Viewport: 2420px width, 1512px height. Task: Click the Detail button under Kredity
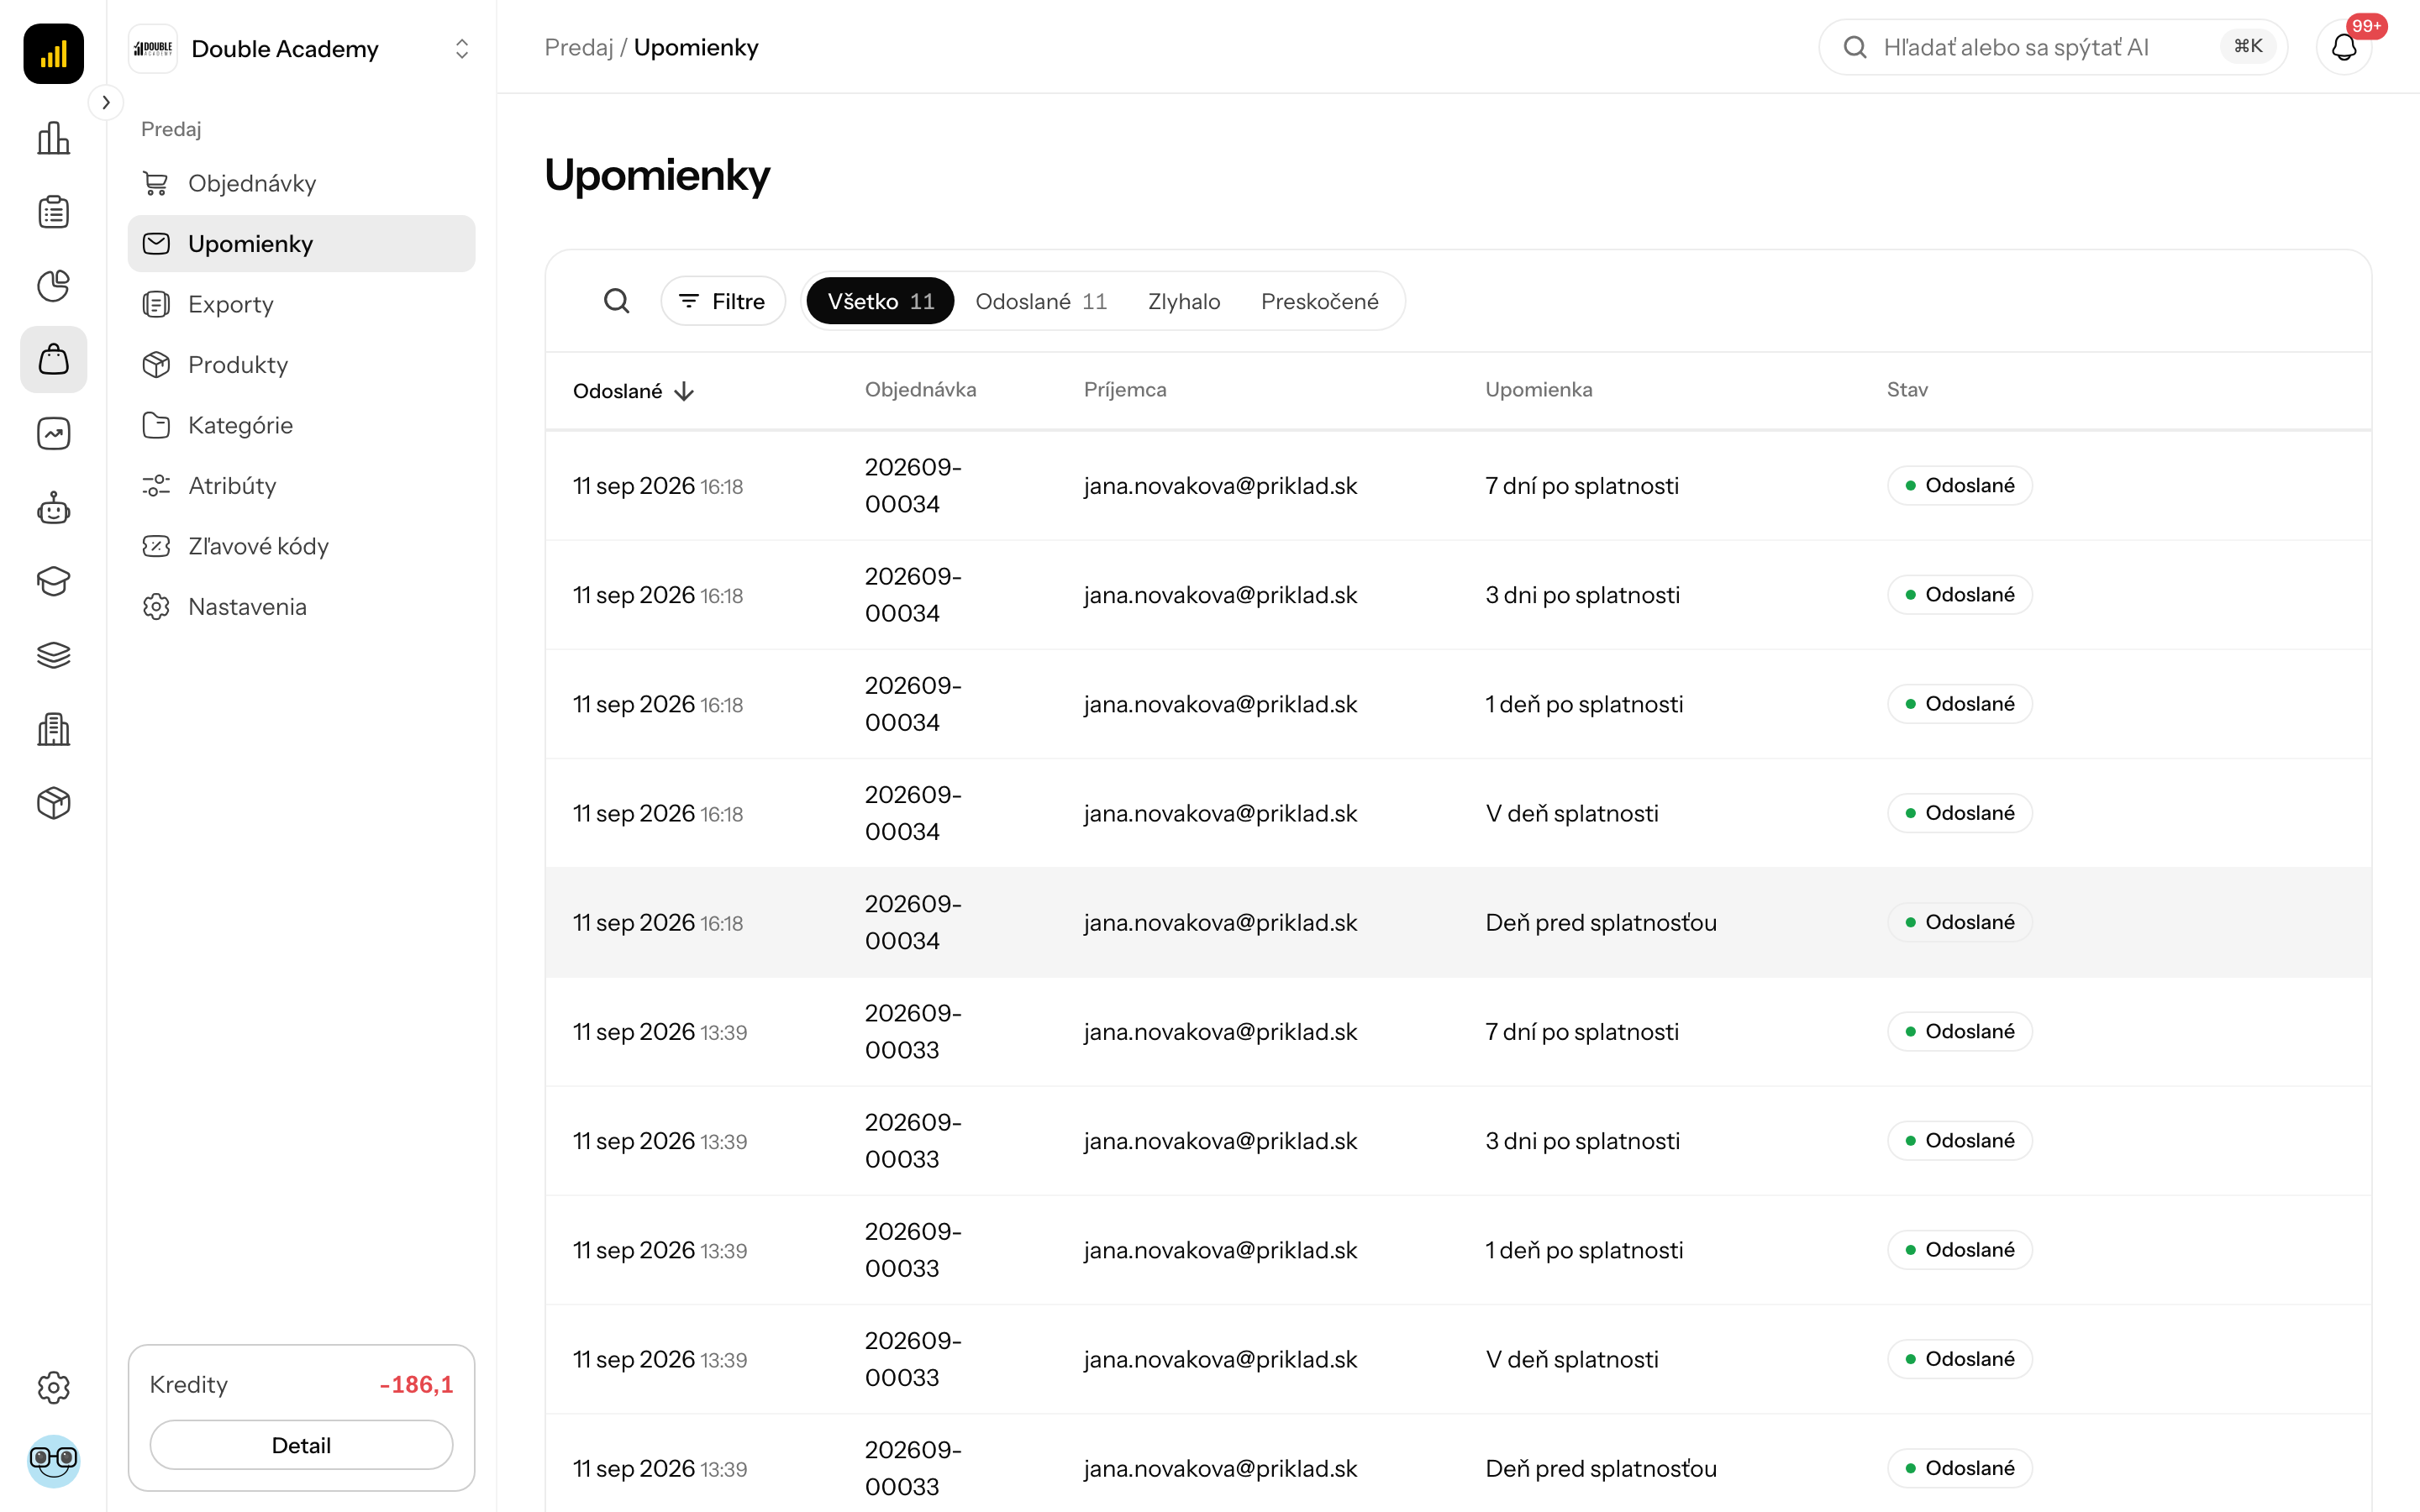click(301, 1445)
